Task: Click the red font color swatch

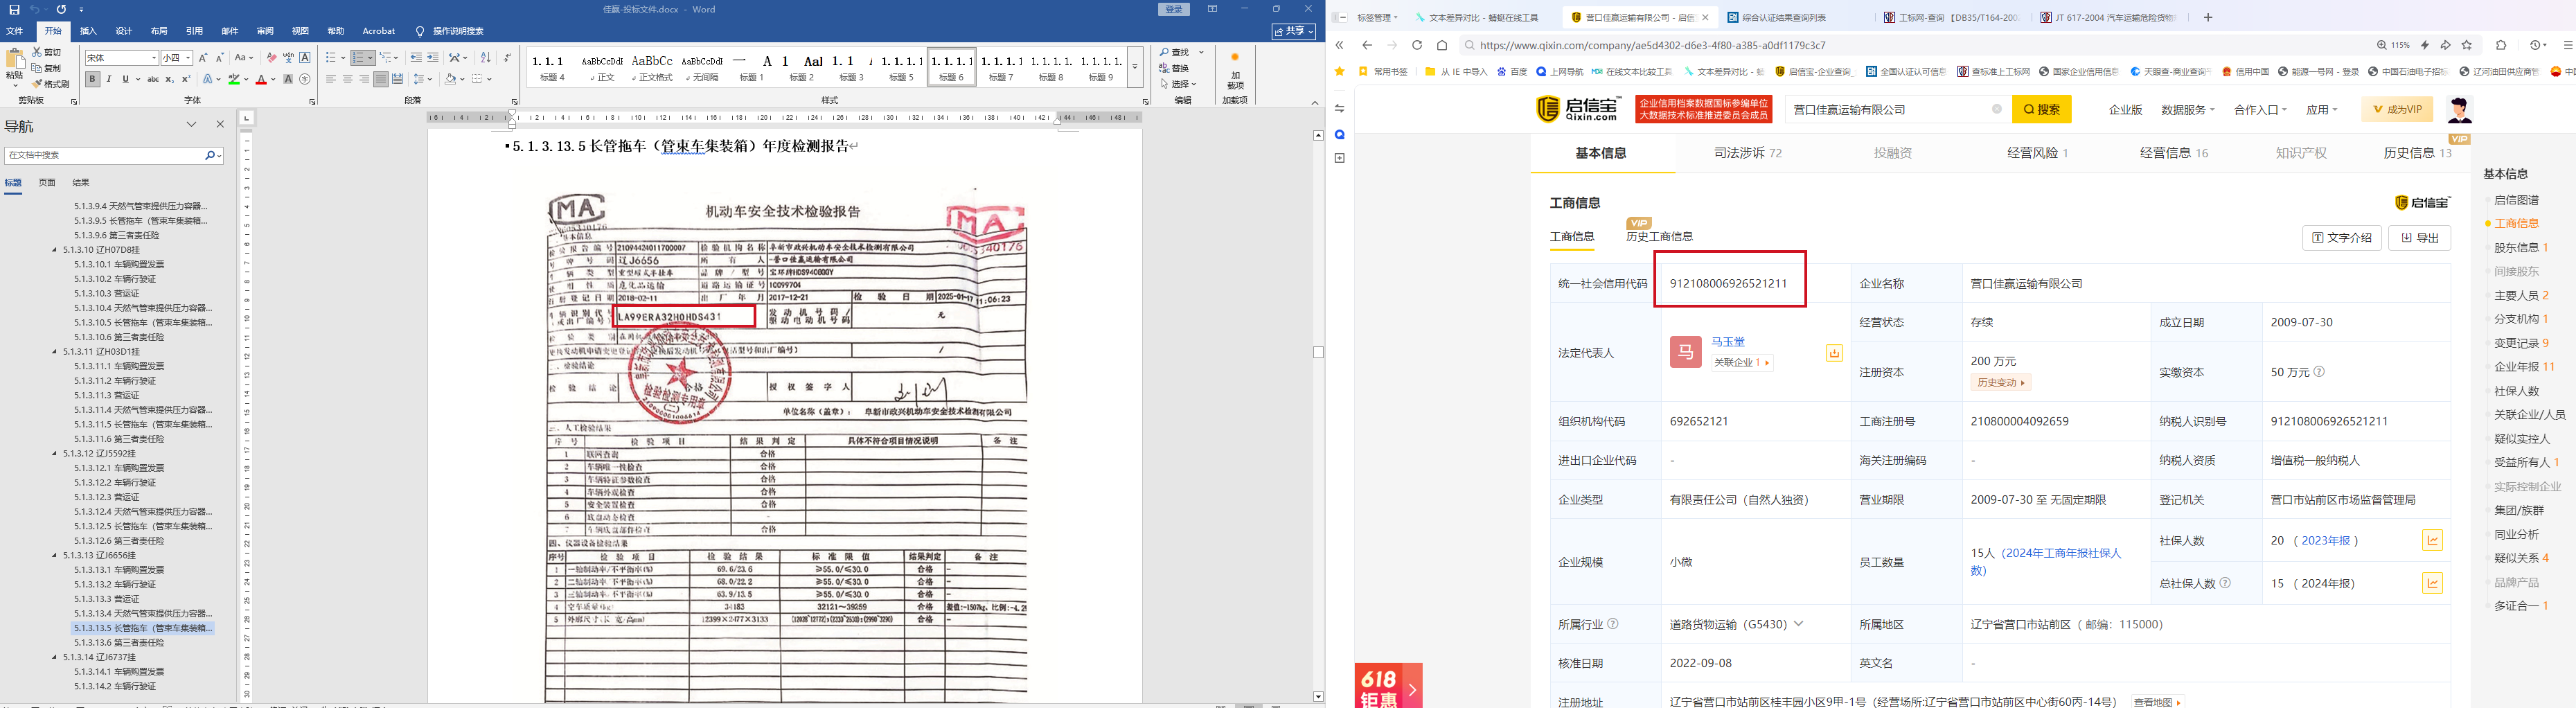Action: pyautogui.click(x=260, y=80)
